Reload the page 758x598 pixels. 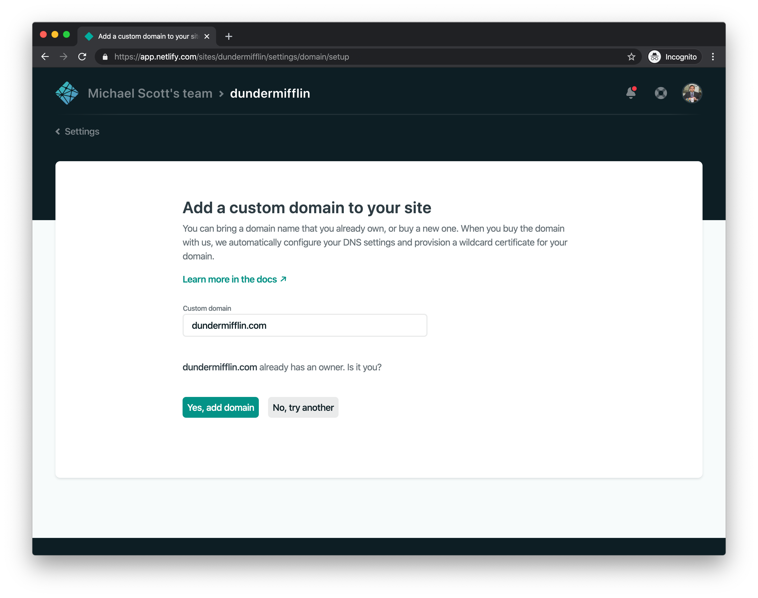82,57
